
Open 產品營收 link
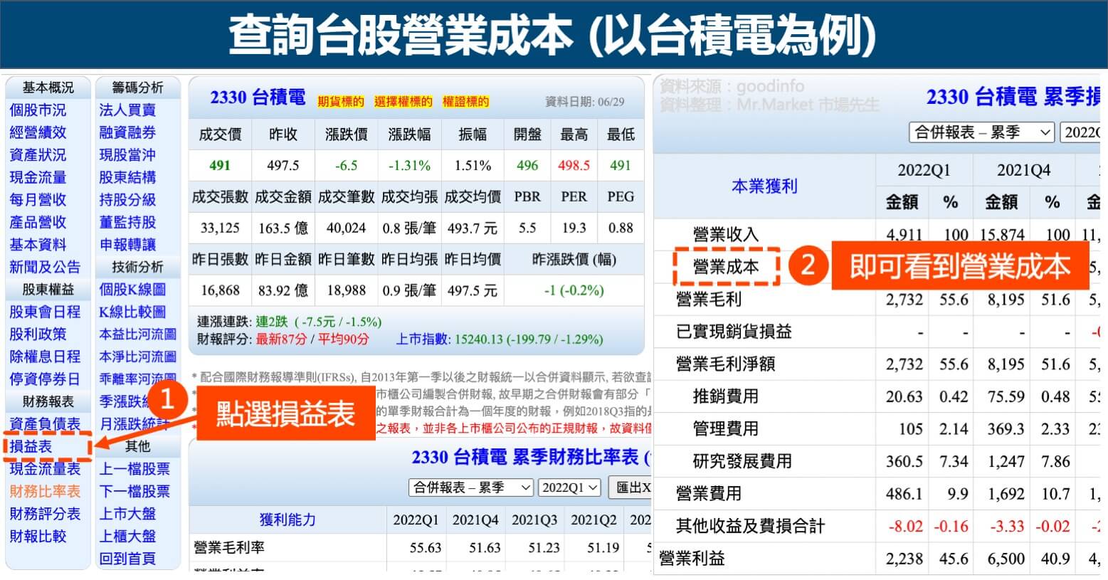coord(38,222)
